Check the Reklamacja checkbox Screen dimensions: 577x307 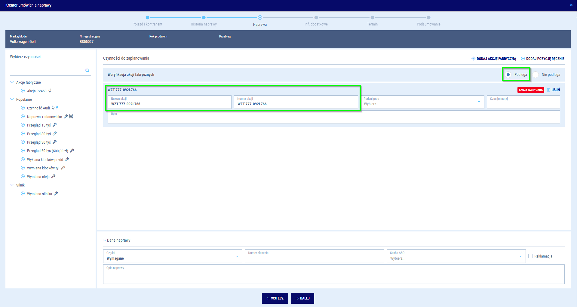click(530, 256)
